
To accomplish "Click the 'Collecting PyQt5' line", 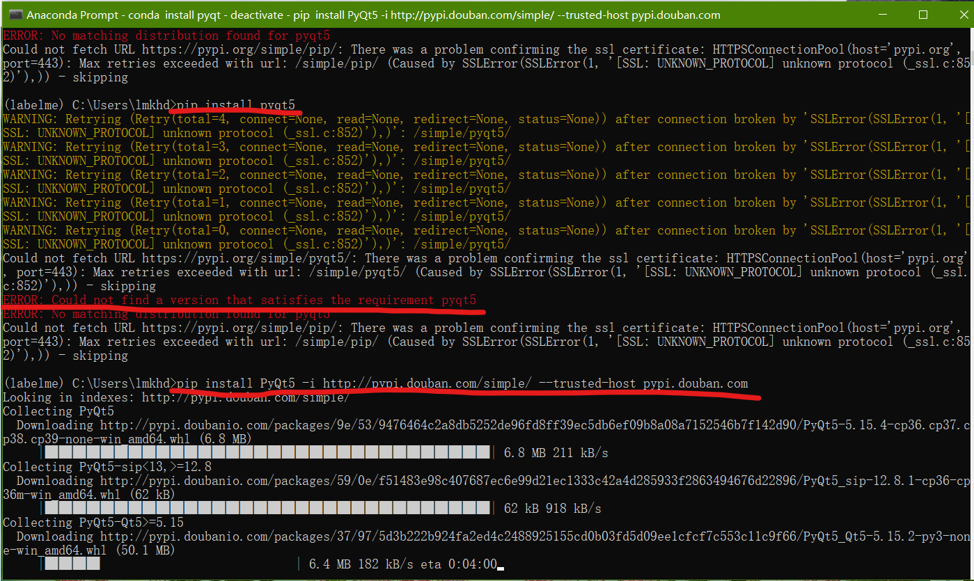I will pos(58,411).
